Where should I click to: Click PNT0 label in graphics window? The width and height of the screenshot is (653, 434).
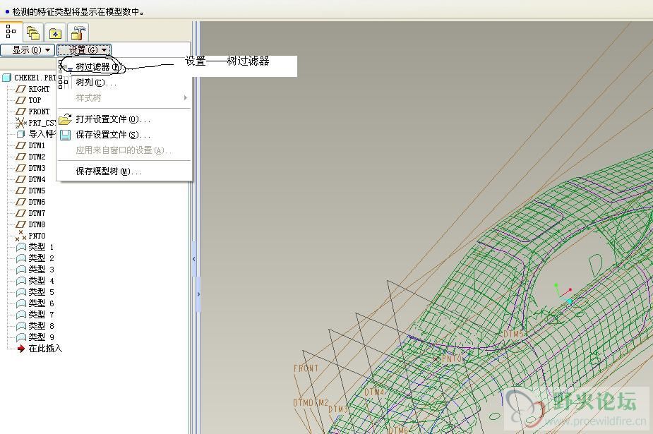451,358
